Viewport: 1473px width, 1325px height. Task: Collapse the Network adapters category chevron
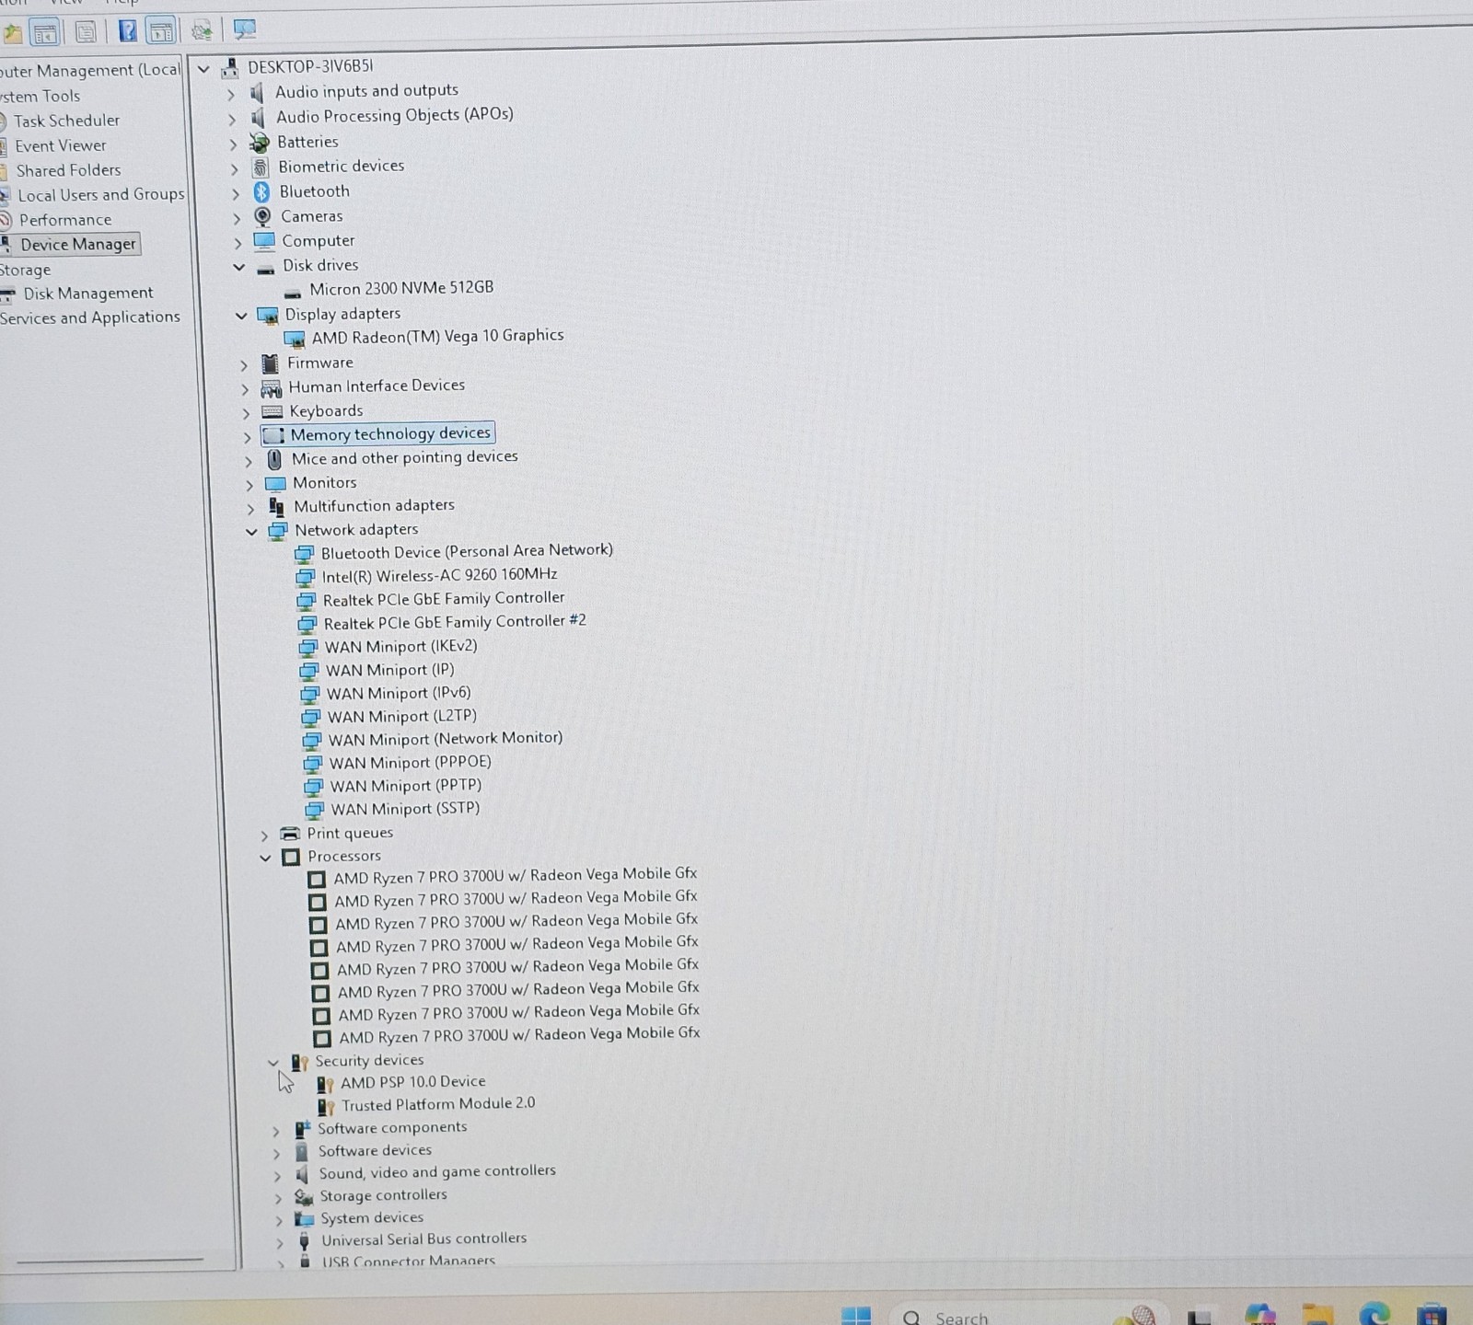251,532
